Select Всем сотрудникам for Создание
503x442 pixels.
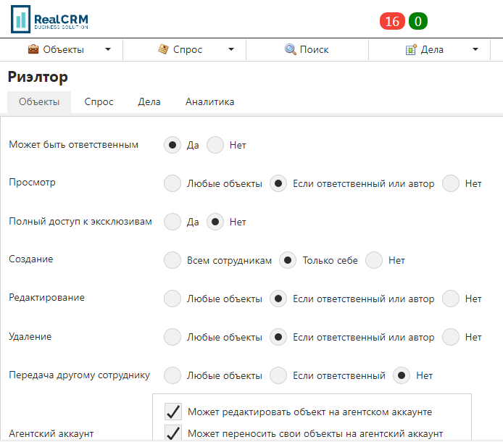172,260
